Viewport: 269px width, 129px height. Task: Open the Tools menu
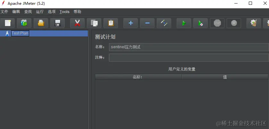(64, 11)
